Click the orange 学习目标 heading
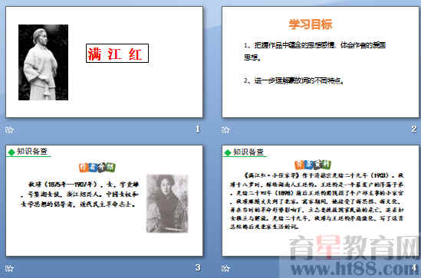 click(311, 25)
